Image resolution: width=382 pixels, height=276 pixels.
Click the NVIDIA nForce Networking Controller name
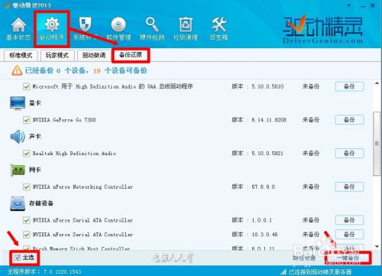[x=83, y=187]
